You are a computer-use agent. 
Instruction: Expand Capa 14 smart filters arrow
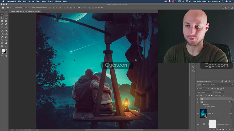pos(231,114)
